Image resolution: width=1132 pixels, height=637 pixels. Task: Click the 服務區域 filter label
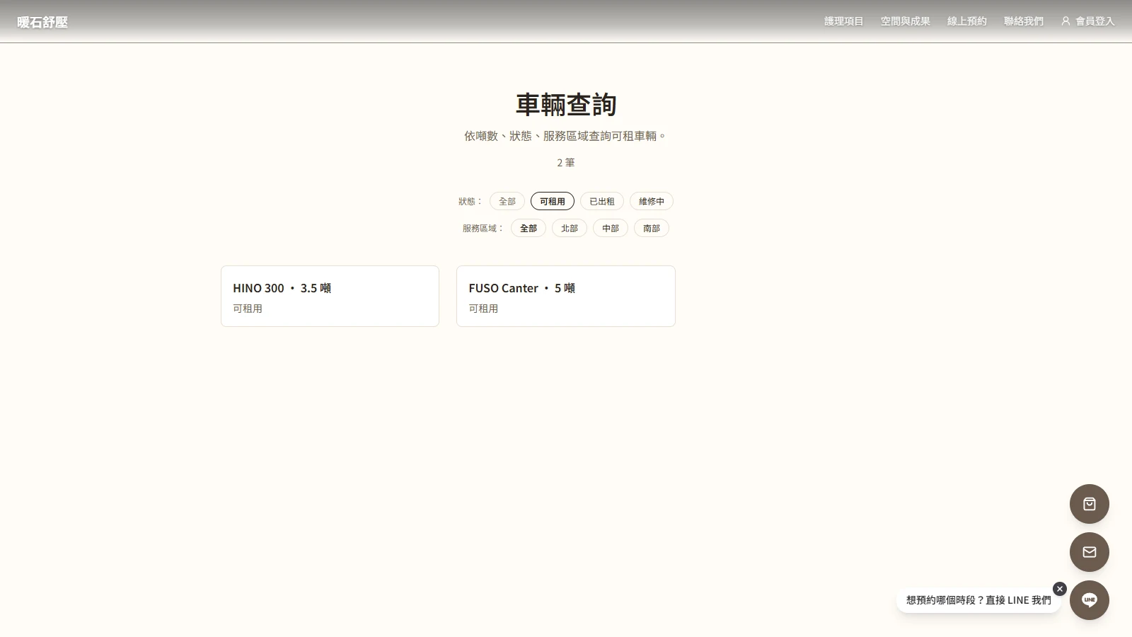pyautogui.click(x=483, y=228)
